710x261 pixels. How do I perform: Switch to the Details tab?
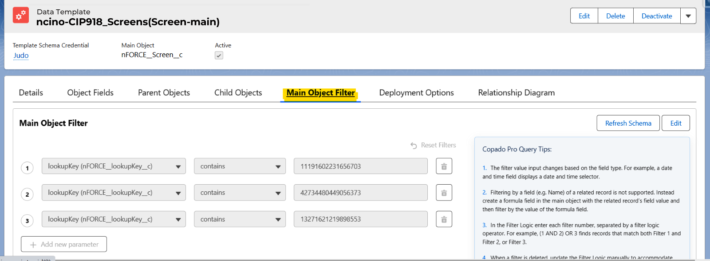[x=31, y=93]
